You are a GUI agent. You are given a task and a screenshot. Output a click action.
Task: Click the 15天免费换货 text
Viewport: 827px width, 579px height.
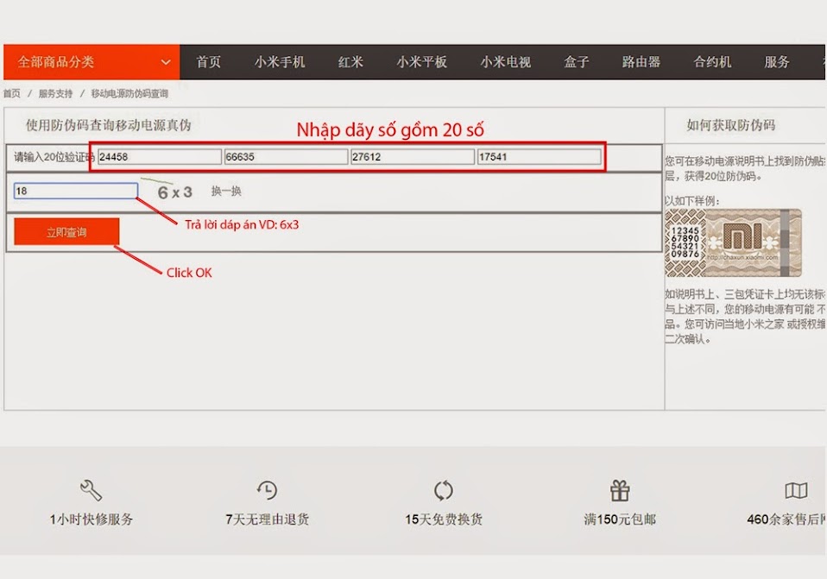(x=444, y=519)
